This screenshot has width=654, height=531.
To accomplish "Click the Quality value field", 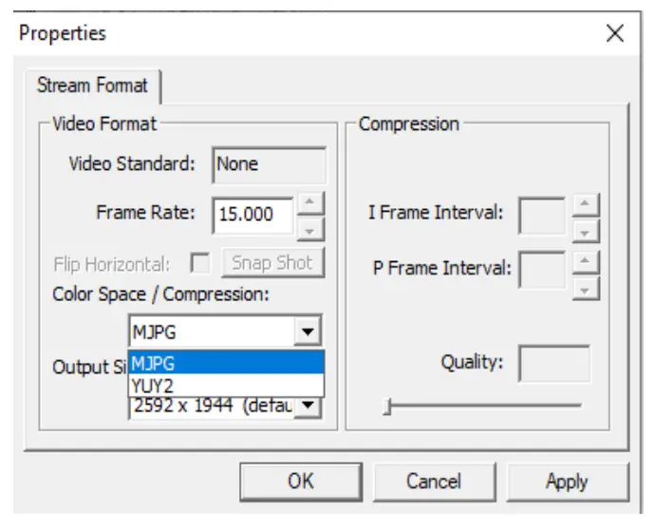I will click(554, 364).
